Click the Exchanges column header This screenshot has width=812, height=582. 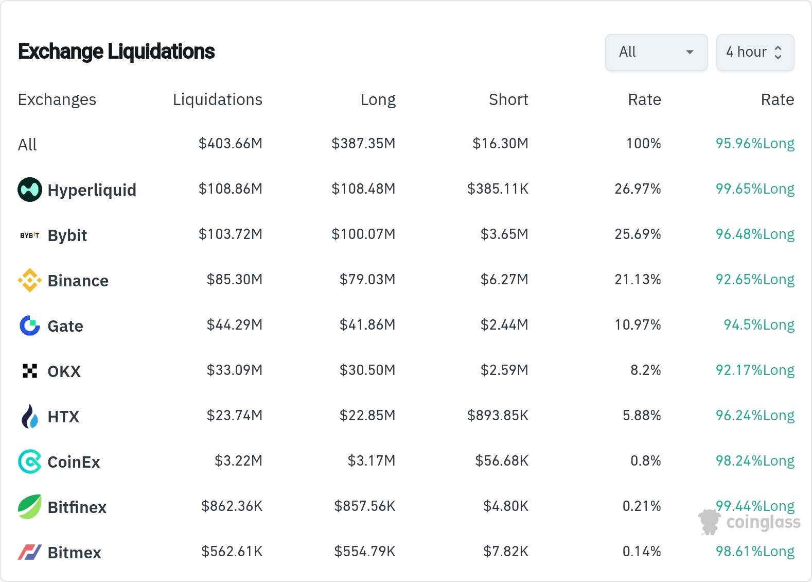[57, 99]
